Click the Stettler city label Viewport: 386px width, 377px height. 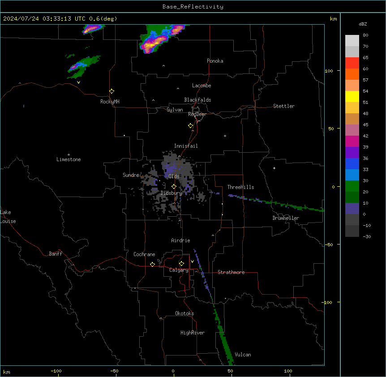tap(284, 106)
